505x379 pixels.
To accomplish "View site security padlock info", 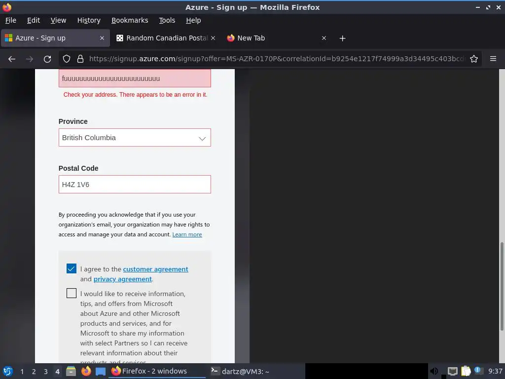I will [x=80, y=59].
